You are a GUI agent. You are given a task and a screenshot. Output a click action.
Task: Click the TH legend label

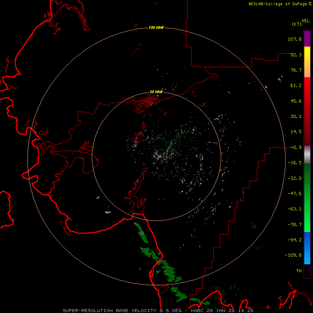299,271
